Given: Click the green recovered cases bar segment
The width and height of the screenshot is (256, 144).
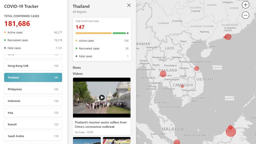Looking at the screenshot, I should (119, 33).
